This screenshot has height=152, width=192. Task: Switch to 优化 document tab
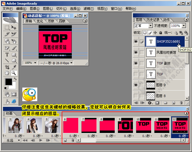(x=40, y=21)
